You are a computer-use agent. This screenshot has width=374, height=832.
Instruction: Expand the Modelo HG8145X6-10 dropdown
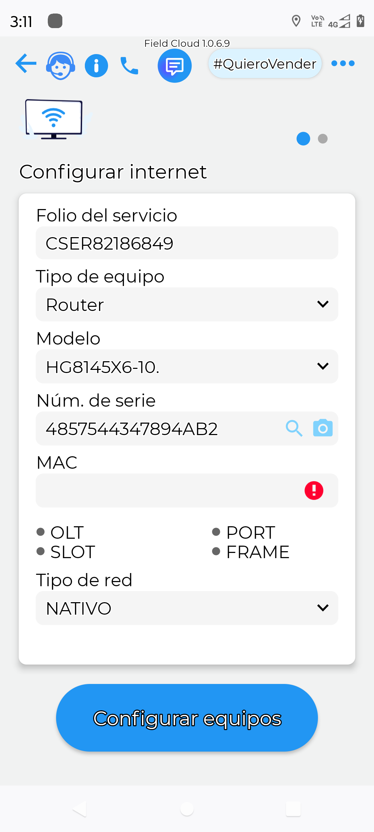pyautogui.click(x=187, y=366)
